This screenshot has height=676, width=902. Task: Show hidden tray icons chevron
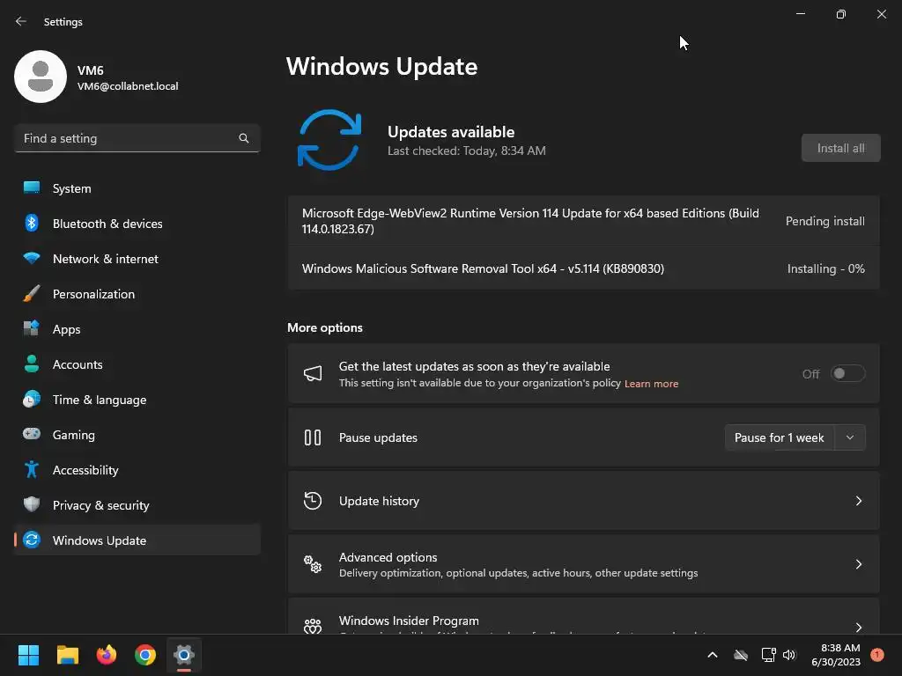point(712,655)
